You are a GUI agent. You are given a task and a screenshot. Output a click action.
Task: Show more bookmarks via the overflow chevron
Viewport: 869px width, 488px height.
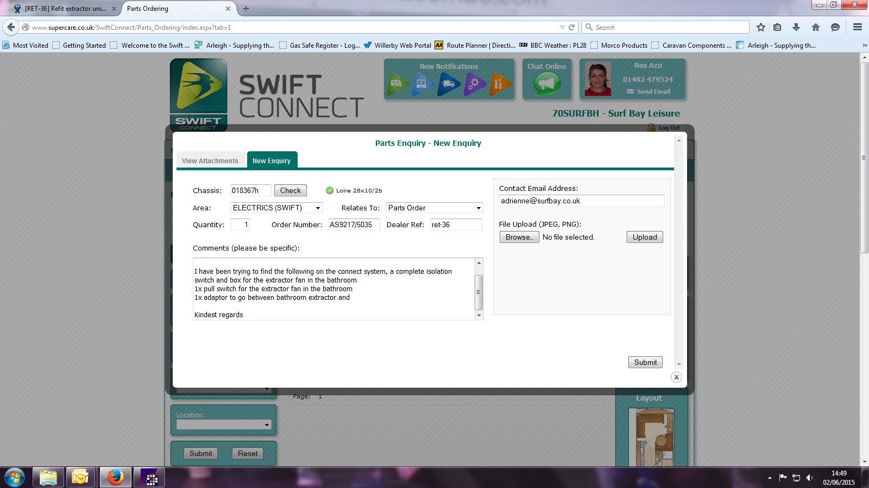pos(864,46)
